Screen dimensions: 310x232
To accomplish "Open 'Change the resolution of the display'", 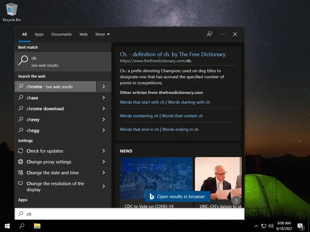I will click(x=56, y=186).
